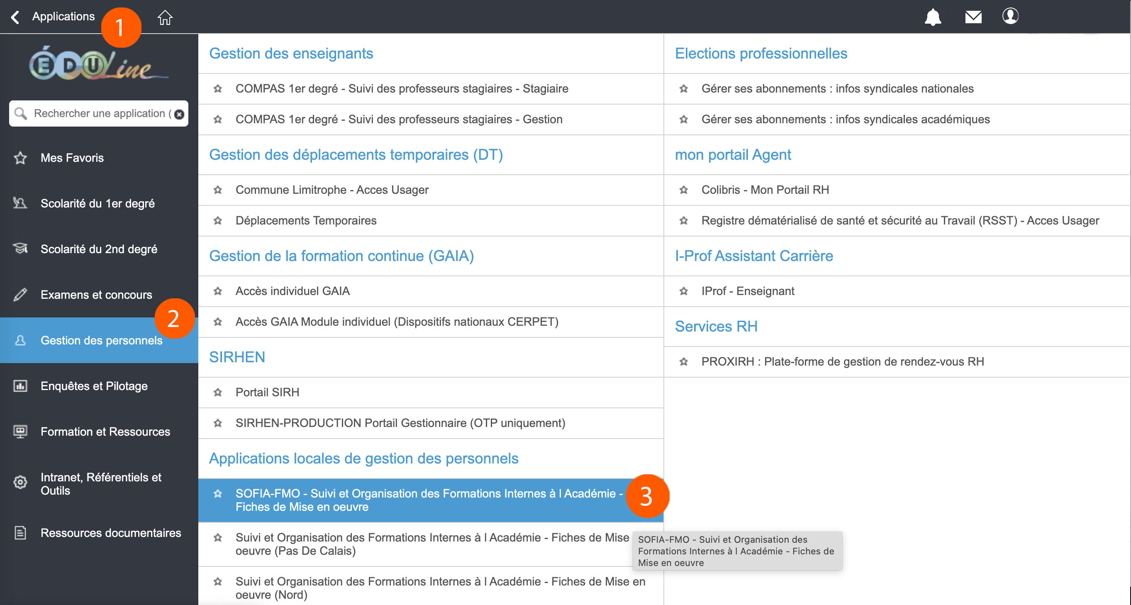Star Colibris - Mon Portail RH
Viewport: 1131px width, 605px height.
click(x=684, y=190)
